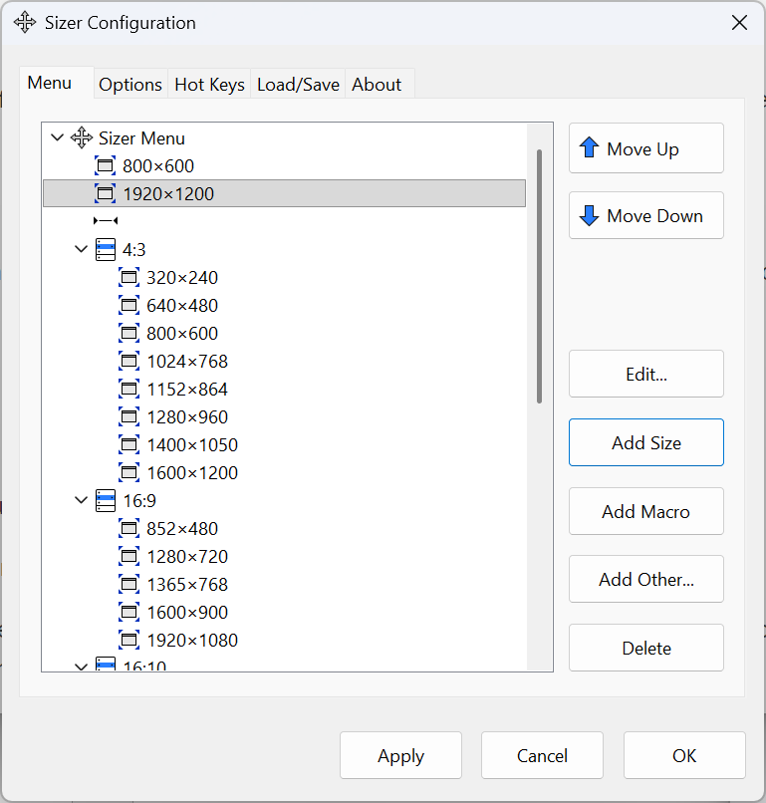
Task: Click the menu tree scrollbar thumb
Action: tap(539, 276)
